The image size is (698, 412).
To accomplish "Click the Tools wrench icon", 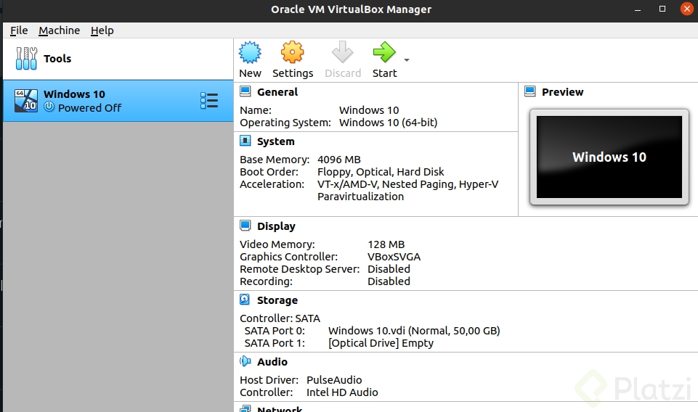I will click(26, 58).
